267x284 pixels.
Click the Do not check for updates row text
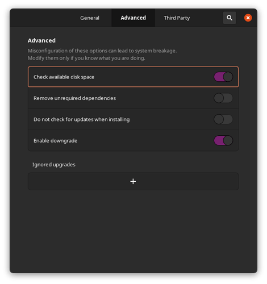pos(82,119)
